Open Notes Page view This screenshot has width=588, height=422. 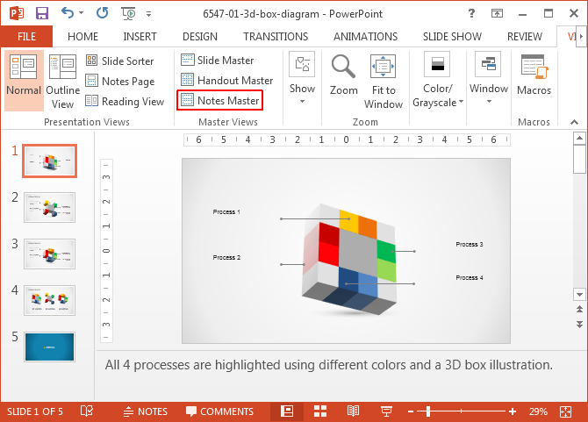pyautogui.click(x=120, y=81)
